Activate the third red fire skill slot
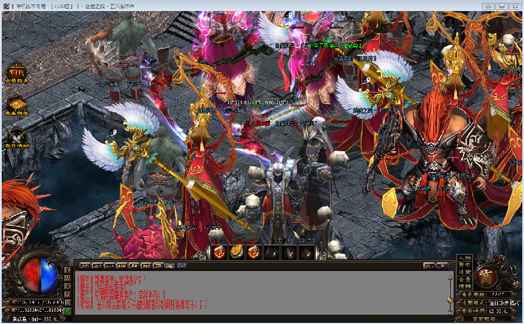The height and width of the screenshot is (324, 524). [x=253, y=252]
